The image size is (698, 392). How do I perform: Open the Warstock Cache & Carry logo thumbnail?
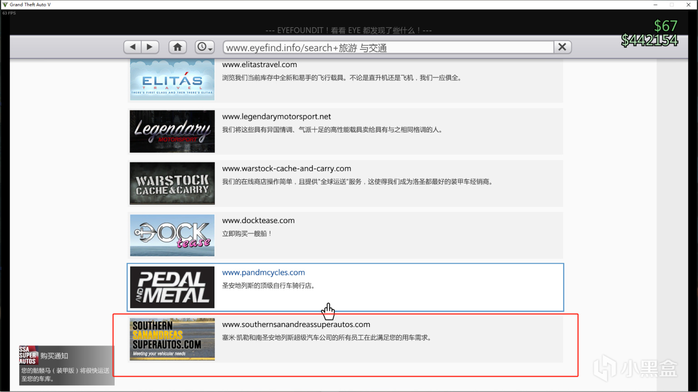tap(172, 183)
